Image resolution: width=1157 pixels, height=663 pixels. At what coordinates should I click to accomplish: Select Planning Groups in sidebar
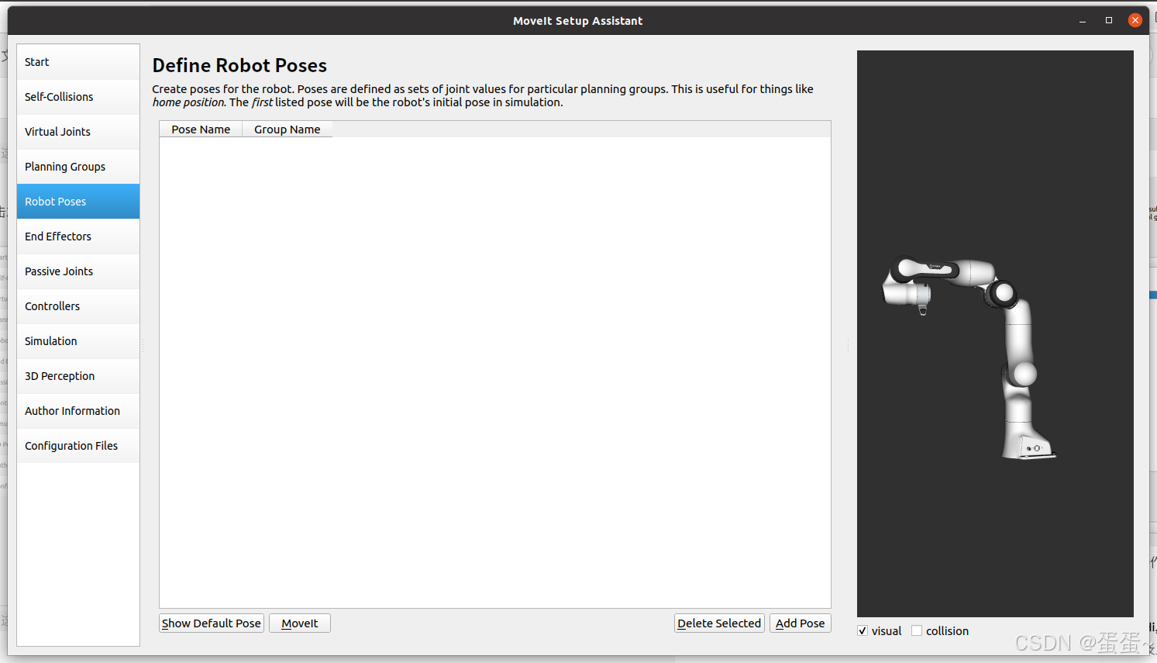[x=78, y=167]
